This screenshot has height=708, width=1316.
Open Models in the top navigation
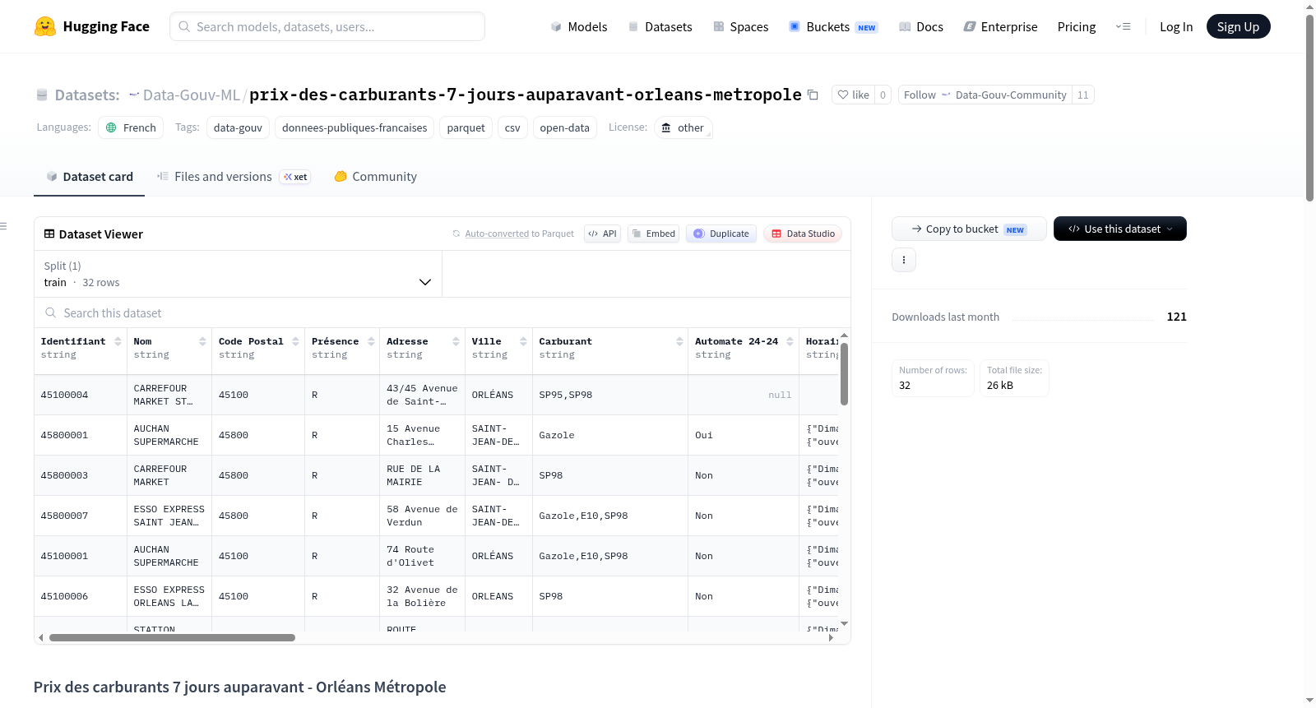[579, 26]
